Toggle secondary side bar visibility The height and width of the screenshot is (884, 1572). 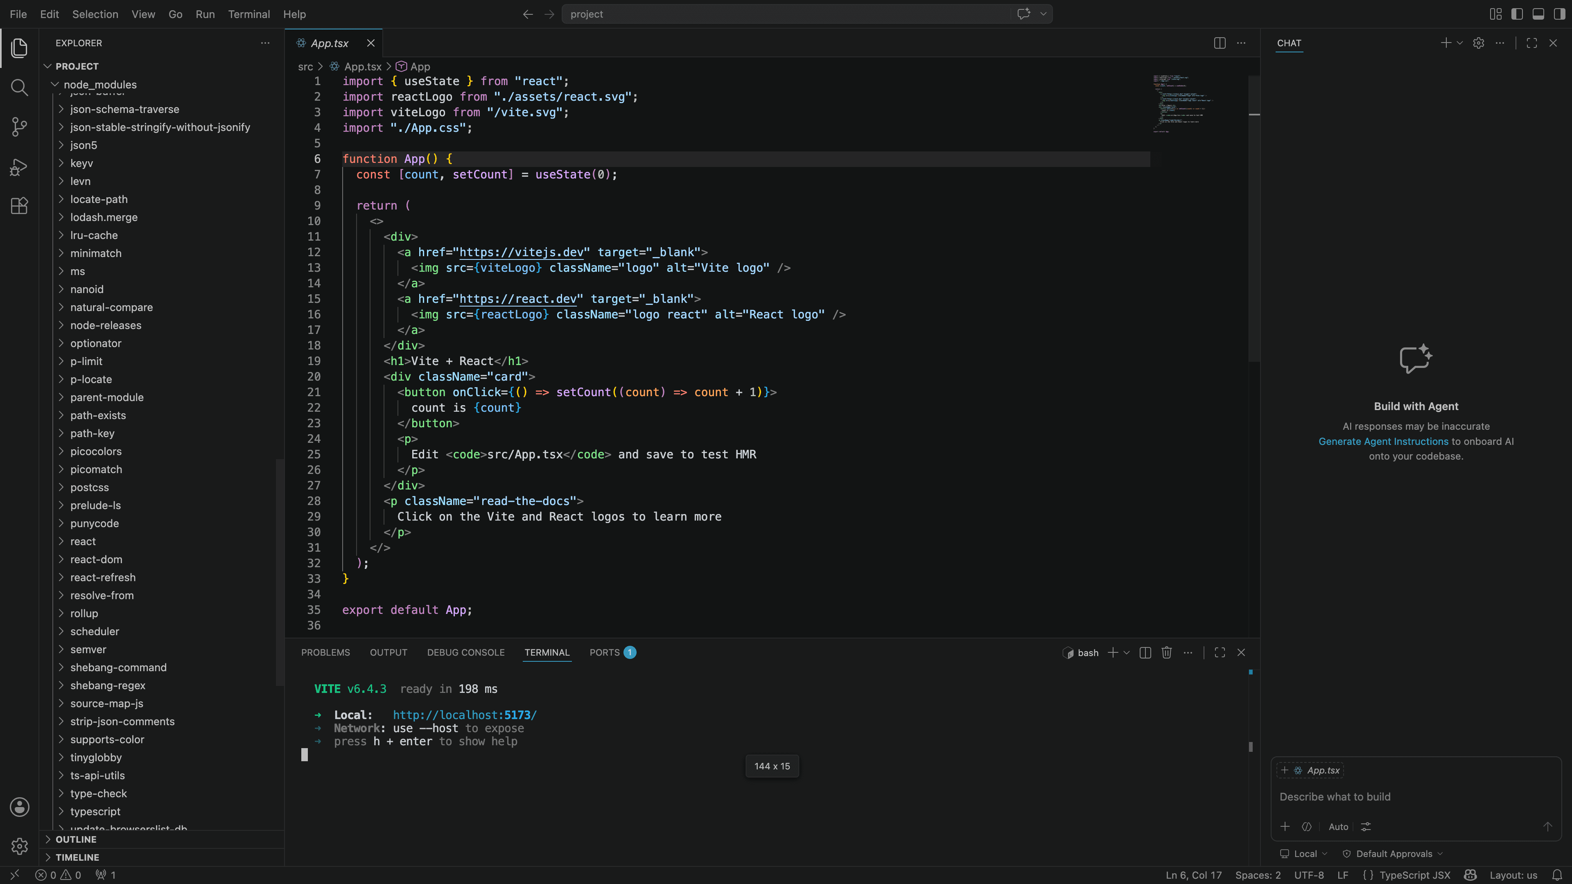click(1559, 14)
